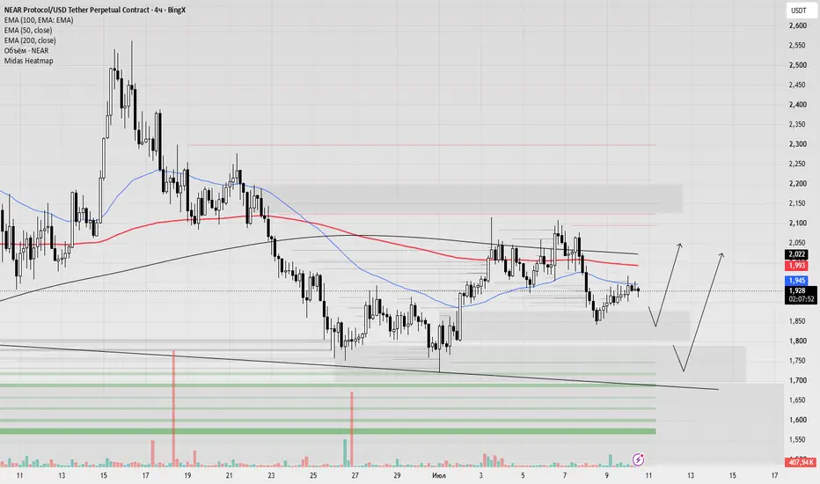The image size is (820, 484).
Task: Click the 1,600 price scale value
Action: [797, 420]
